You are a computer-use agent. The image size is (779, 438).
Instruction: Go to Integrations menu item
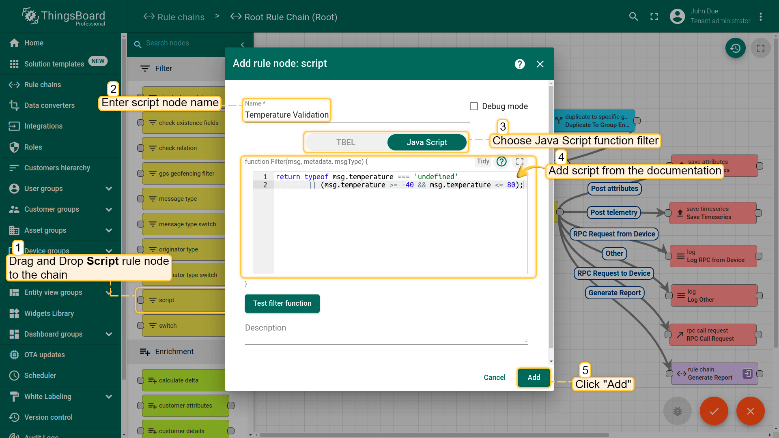43,126
